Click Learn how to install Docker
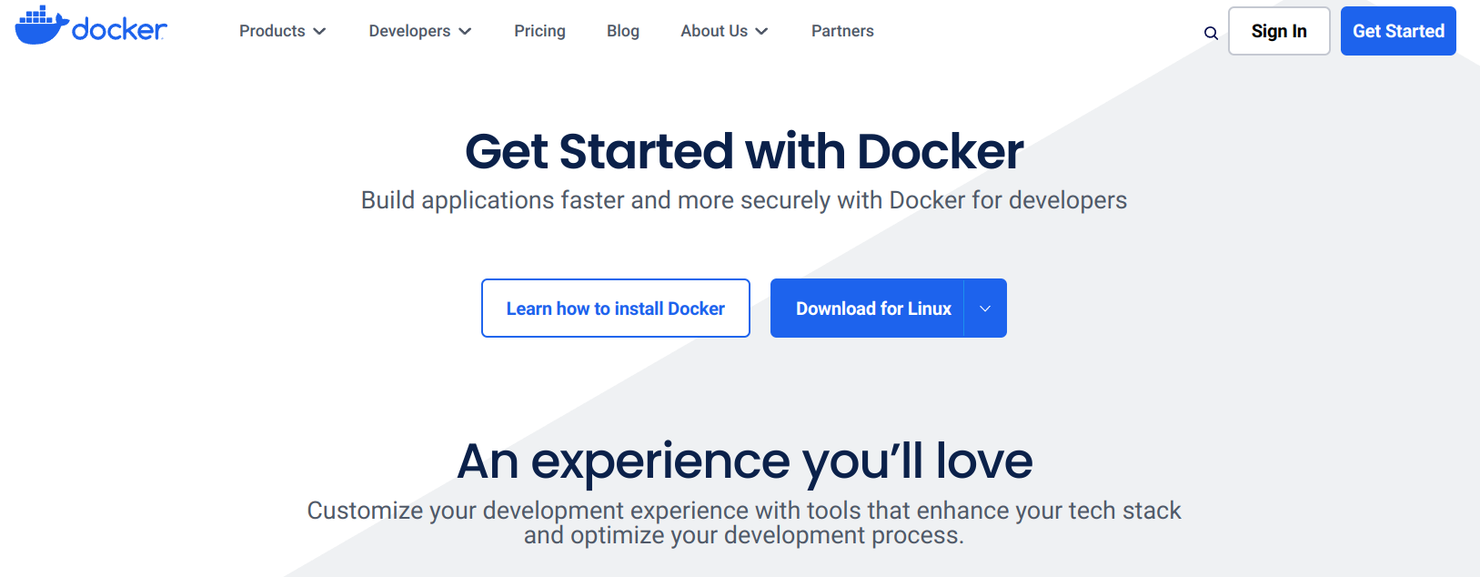Image resolution: width=1480 pixels, height=577 pixels. pos(616,309)
